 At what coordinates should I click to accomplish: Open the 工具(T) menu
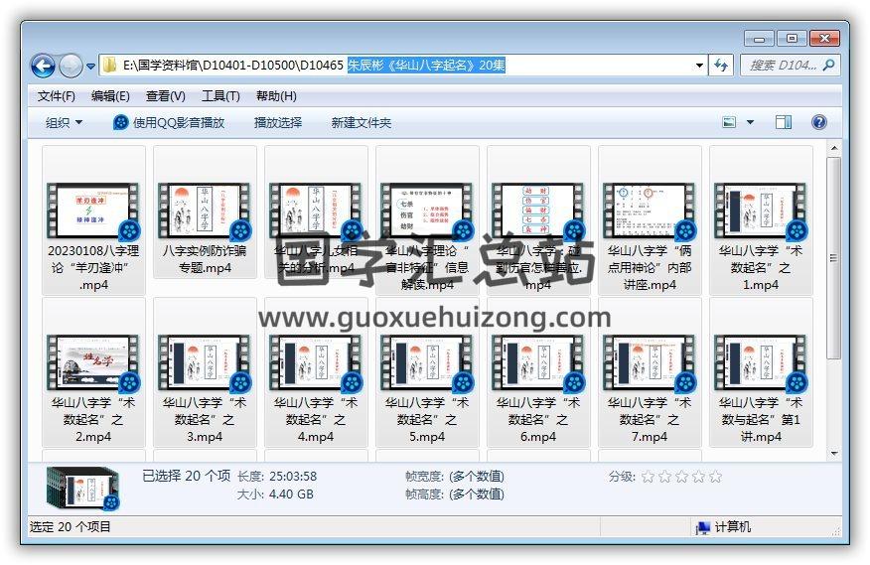[220, 96]
